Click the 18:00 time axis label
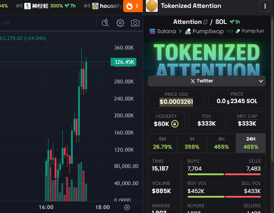The image size is (274, 213). click(x=102, y=207)
